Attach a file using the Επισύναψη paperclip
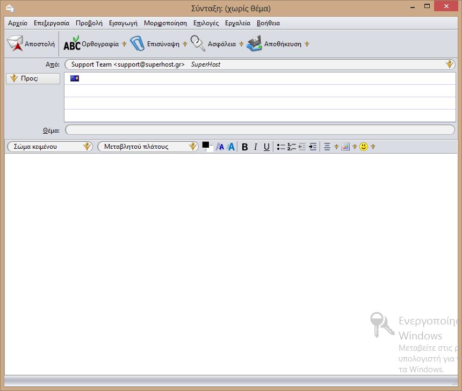Screen dimensions: 462x391 click(x=155, y=44)
